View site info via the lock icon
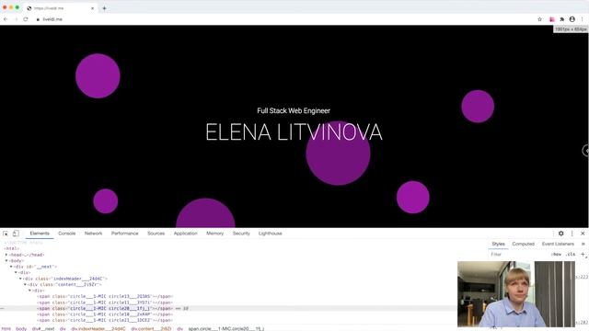The image size is (589, 331). [38, 19]
